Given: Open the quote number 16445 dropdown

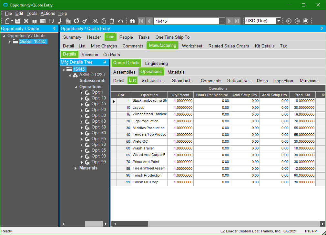Looking at the screenshot, I should pos(222,21).
